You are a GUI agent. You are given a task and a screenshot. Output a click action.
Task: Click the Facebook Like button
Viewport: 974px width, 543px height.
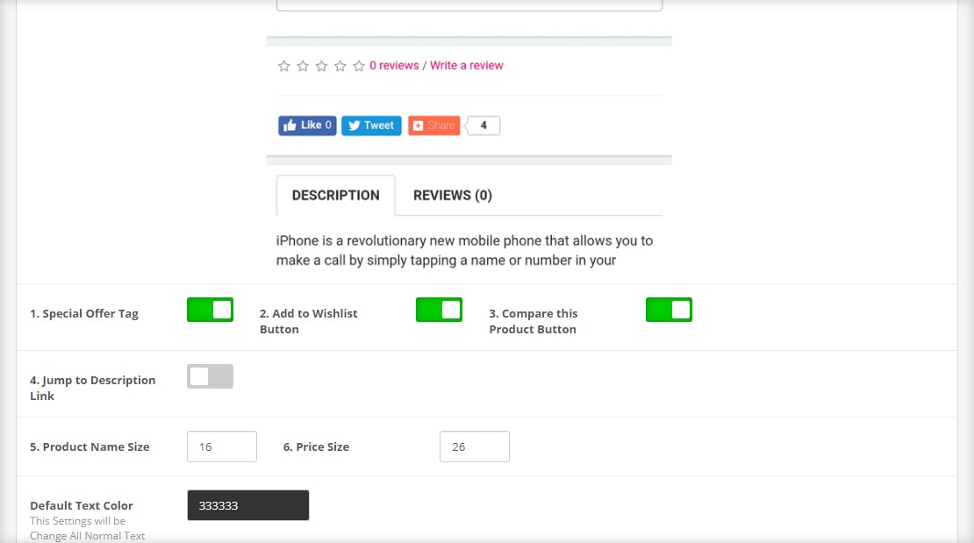point(307,125)
